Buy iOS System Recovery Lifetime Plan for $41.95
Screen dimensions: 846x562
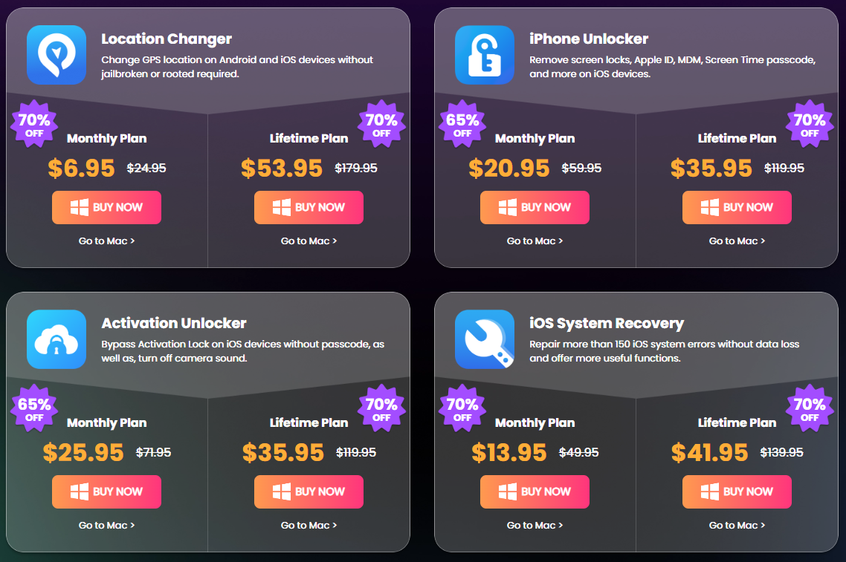click(737, 491)
